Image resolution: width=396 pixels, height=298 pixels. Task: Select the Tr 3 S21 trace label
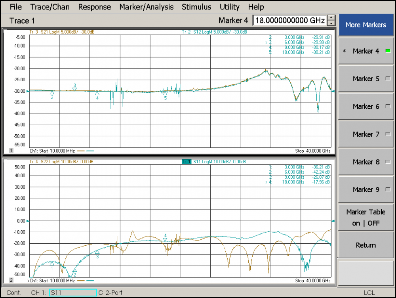tap(62, 32)
